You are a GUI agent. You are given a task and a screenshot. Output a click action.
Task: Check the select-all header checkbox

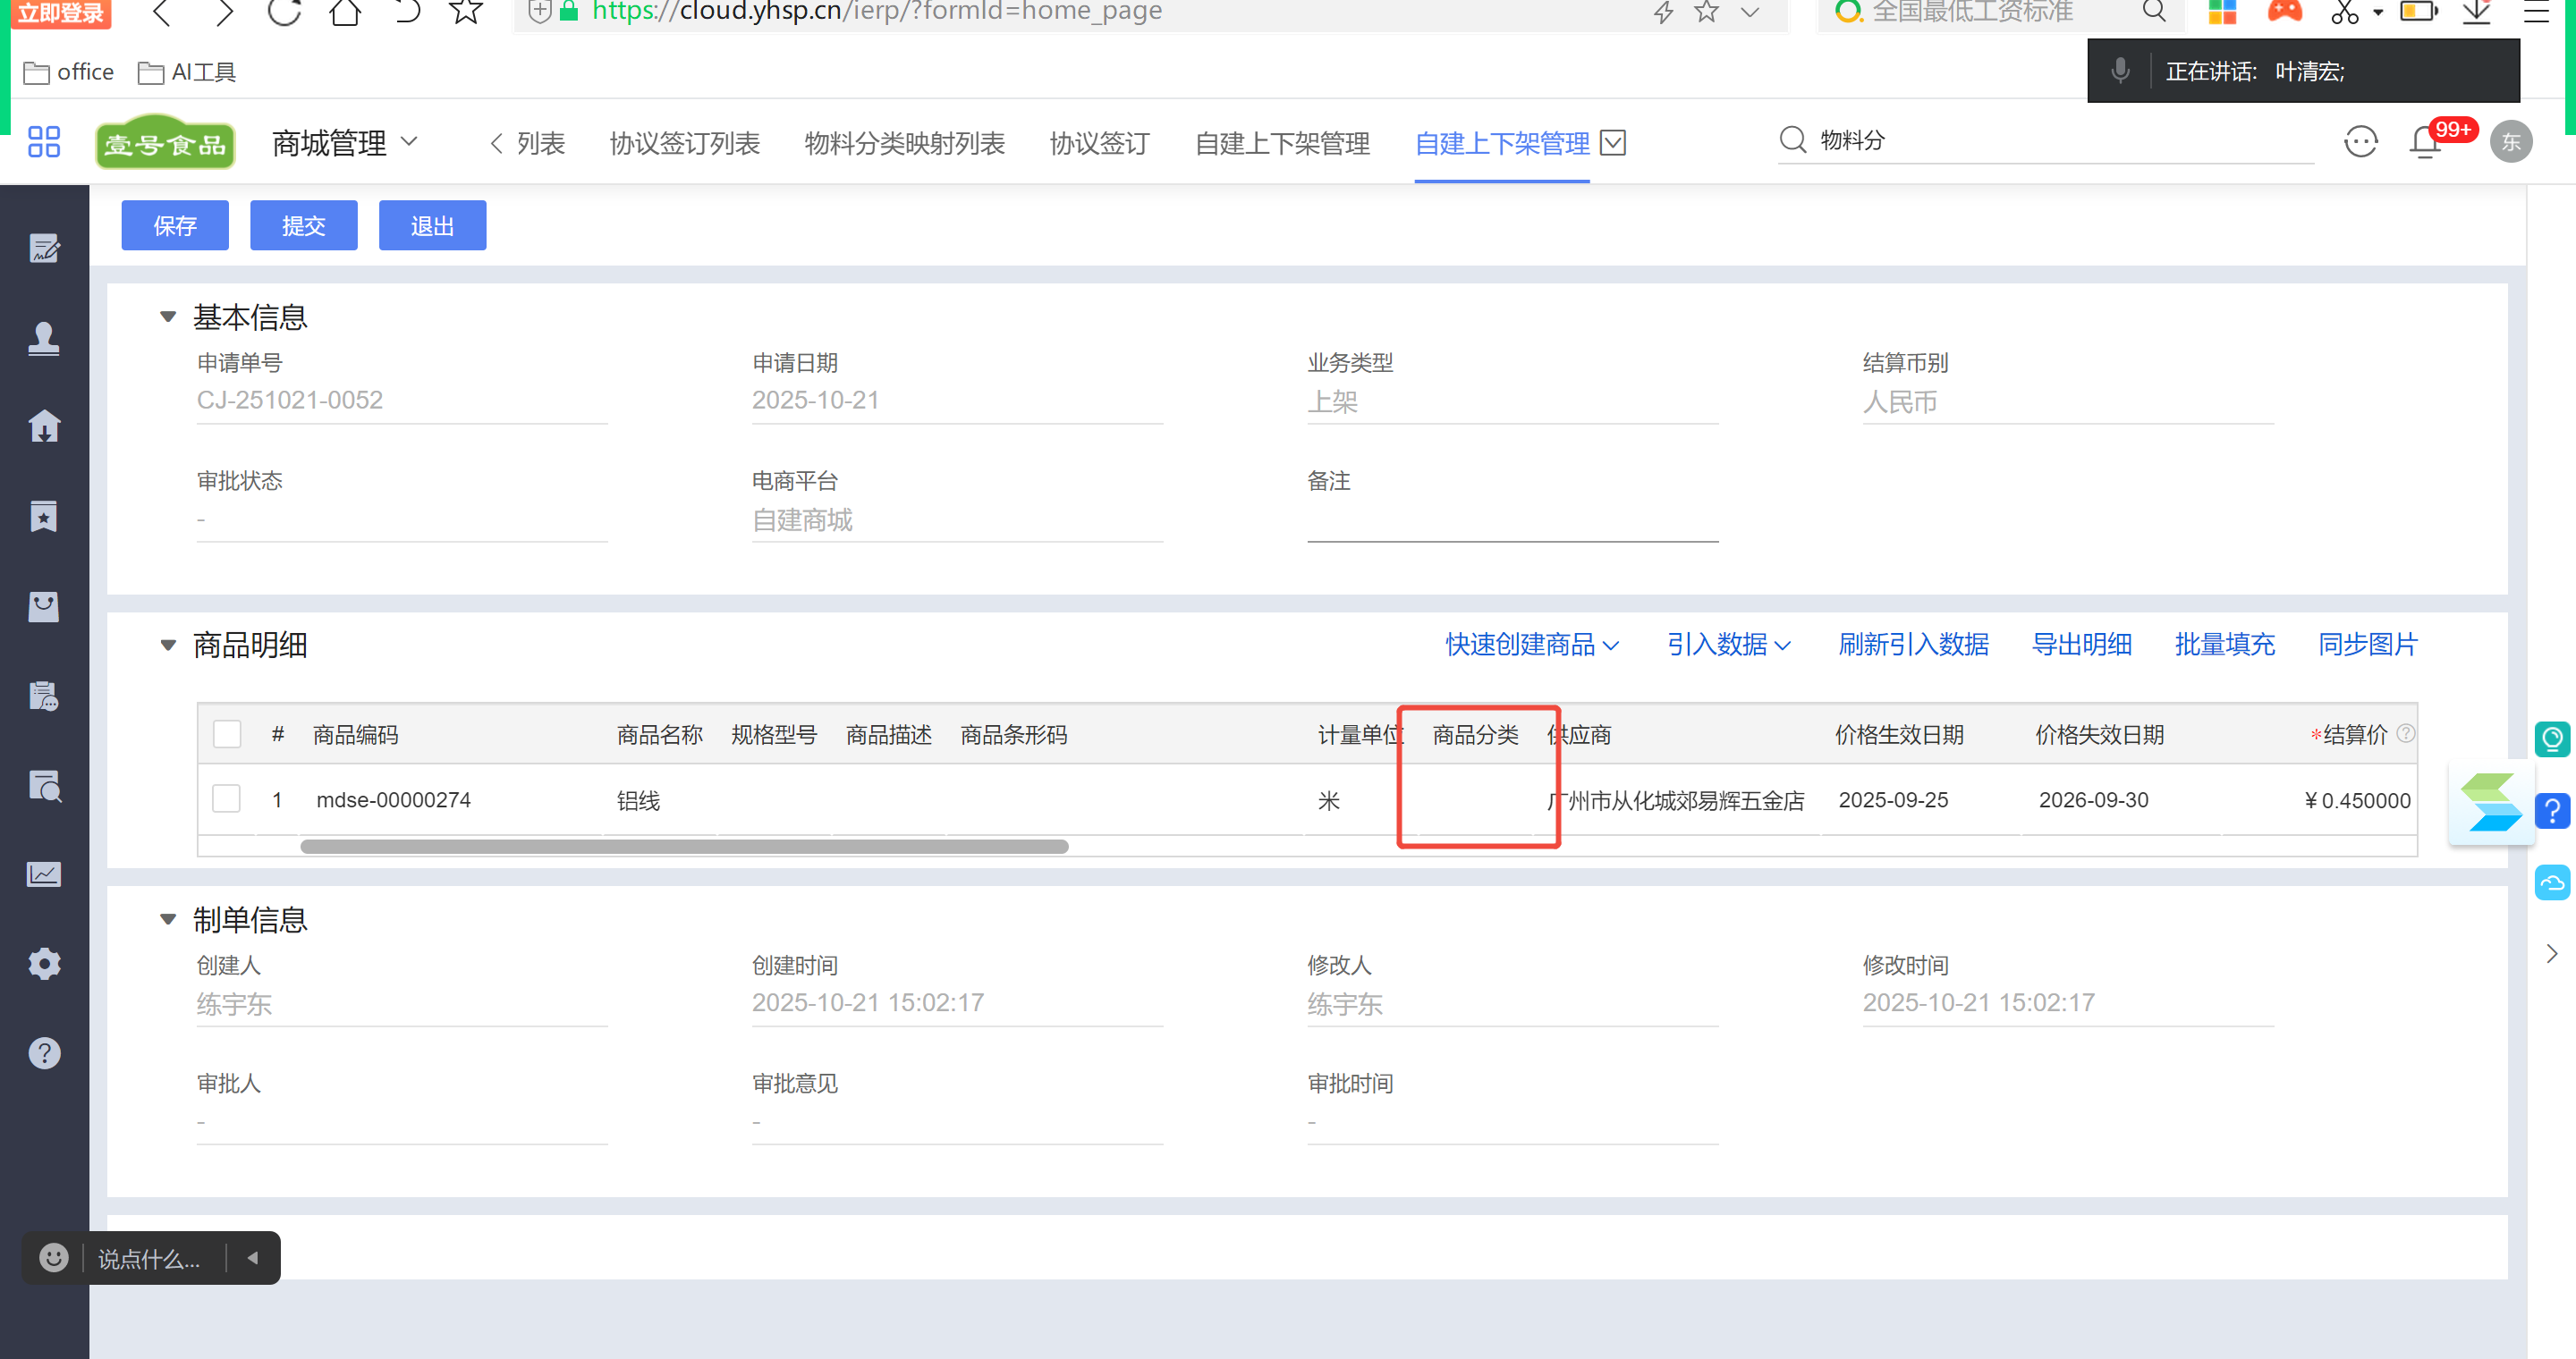click(227, 734)
